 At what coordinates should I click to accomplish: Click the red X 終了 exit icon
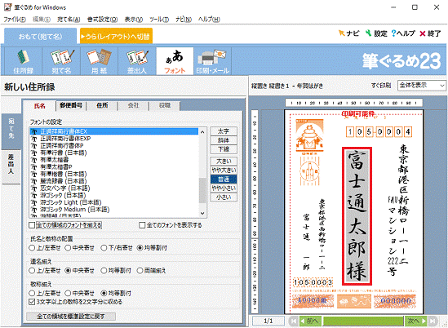click(x=430, y=33)
